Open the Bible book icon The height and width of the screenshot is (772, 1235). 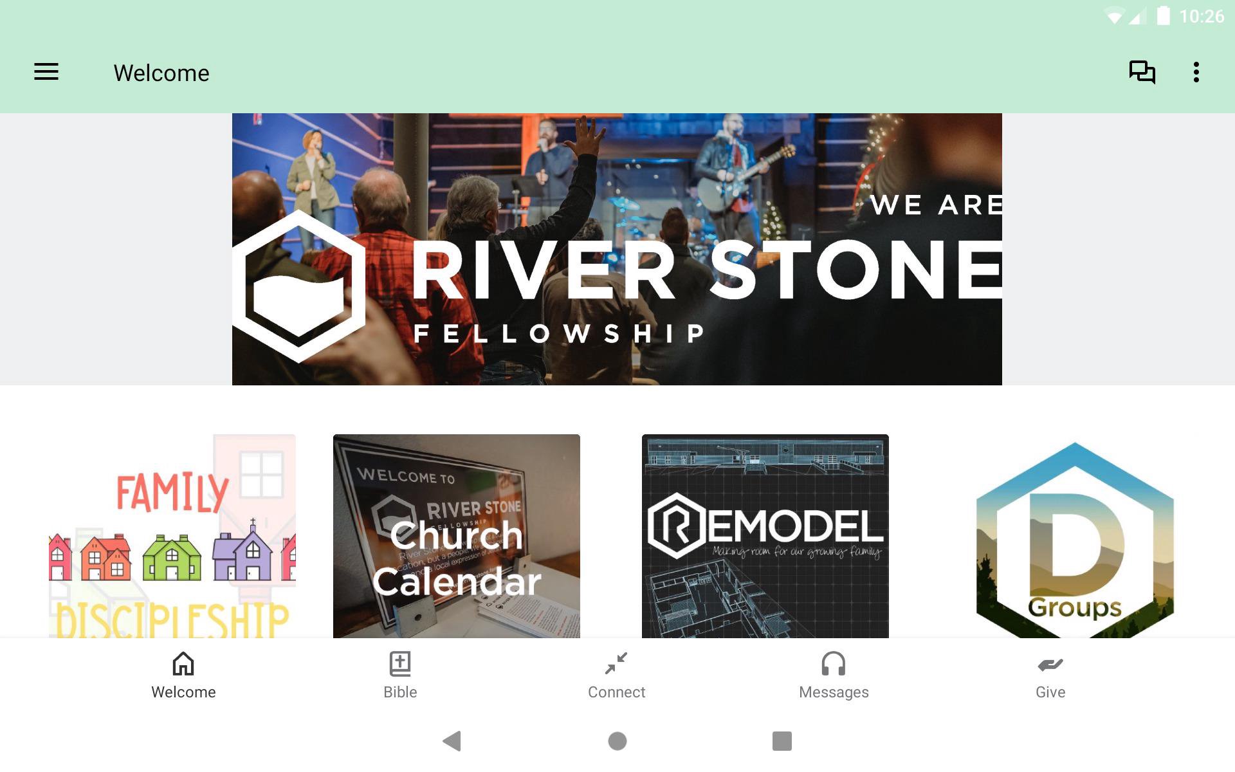point(400,663)
